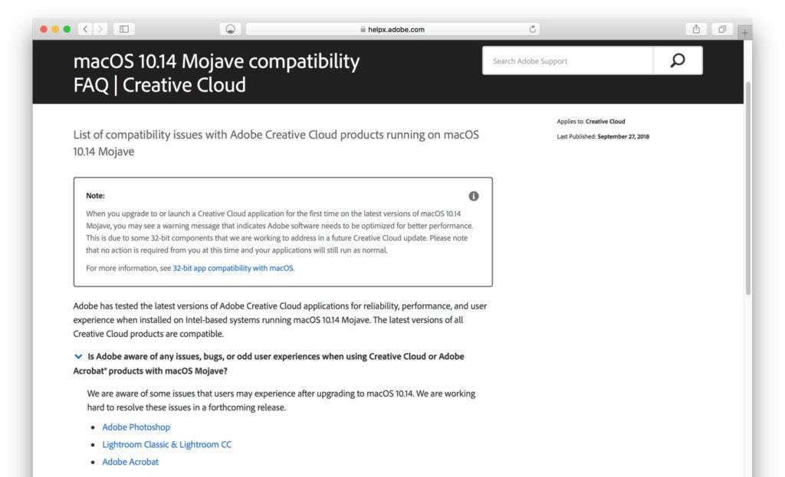785x477 pixels.
Task: Click the magnifier search button on Adobe Support
Action: click(x=677, y=60)
